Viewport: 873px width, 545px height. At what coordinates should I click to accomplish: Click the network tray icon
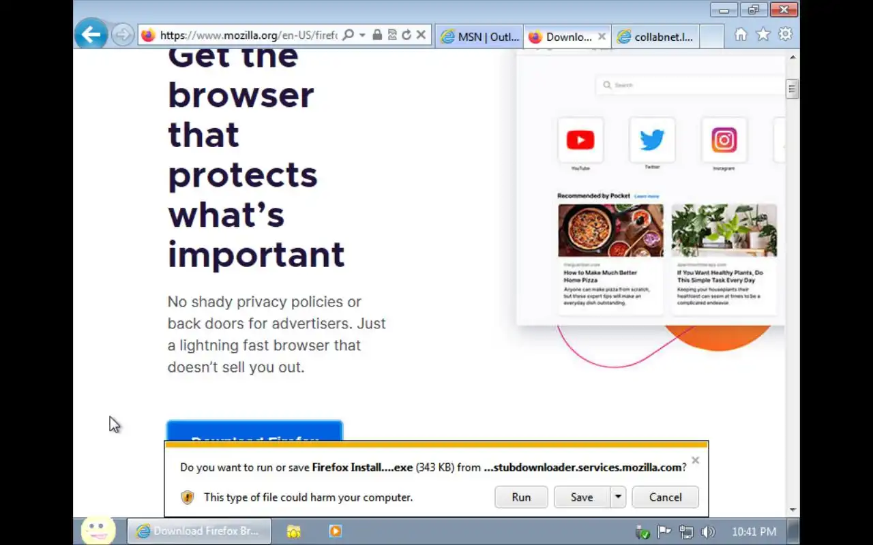tap(685, 532)
